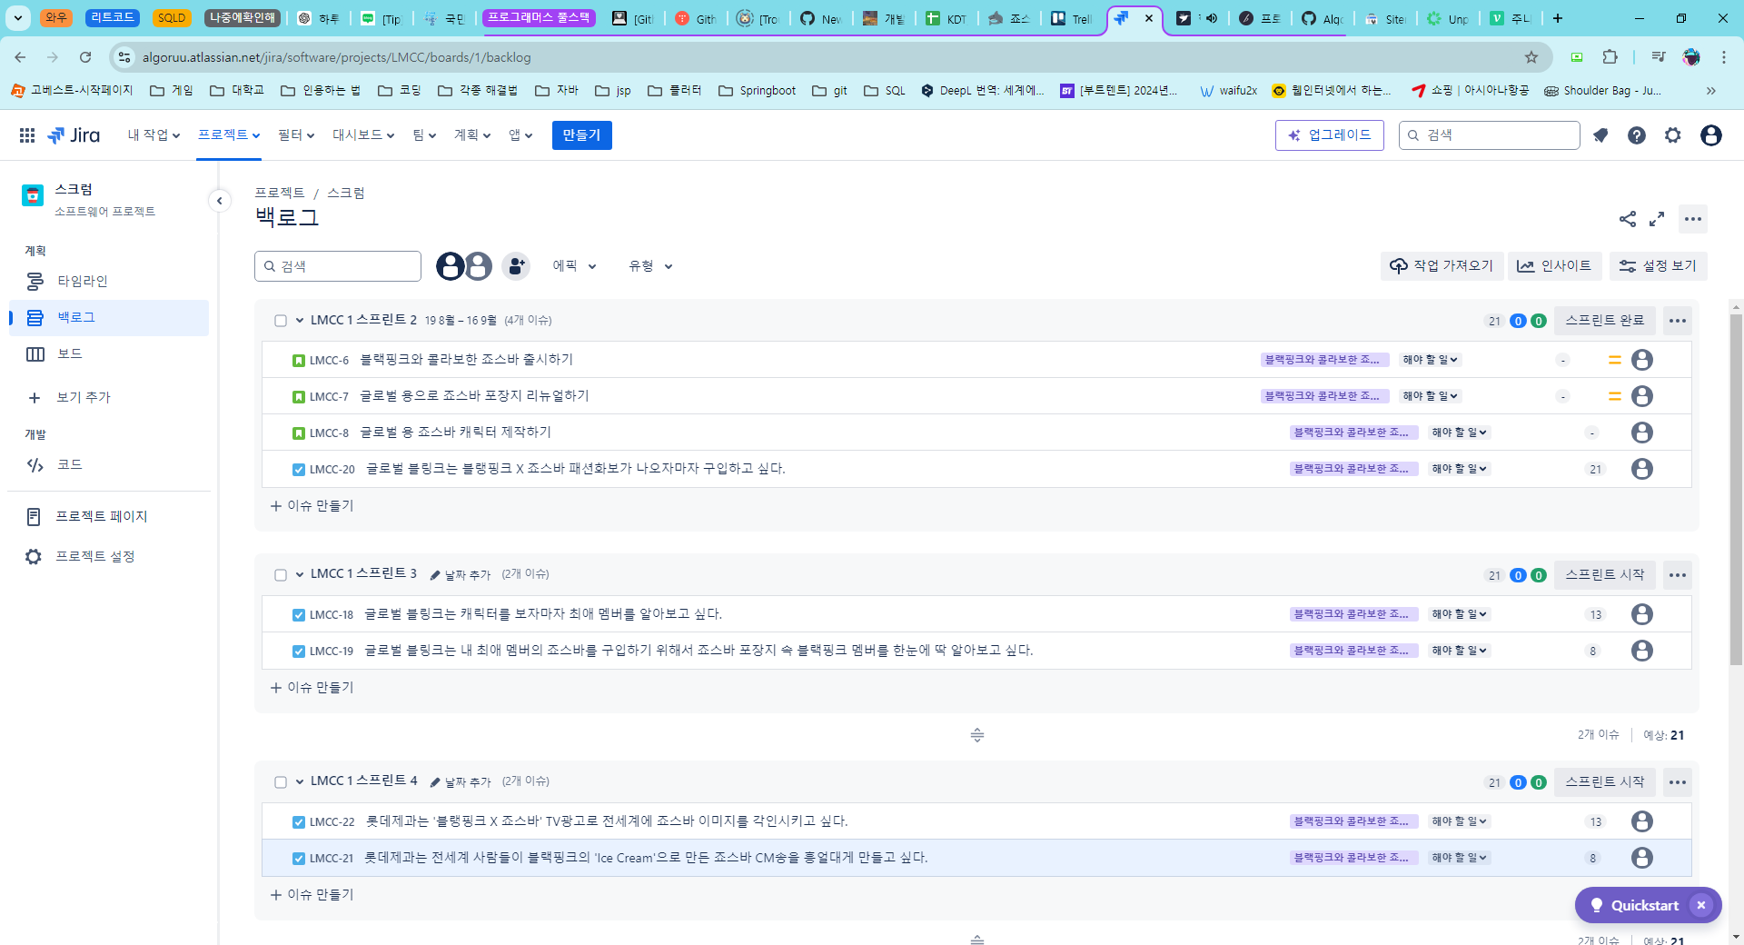The height and width of the screenshot is (945, 1744).
Task: Open 내 작업 menu
Action: coord(154,135)
